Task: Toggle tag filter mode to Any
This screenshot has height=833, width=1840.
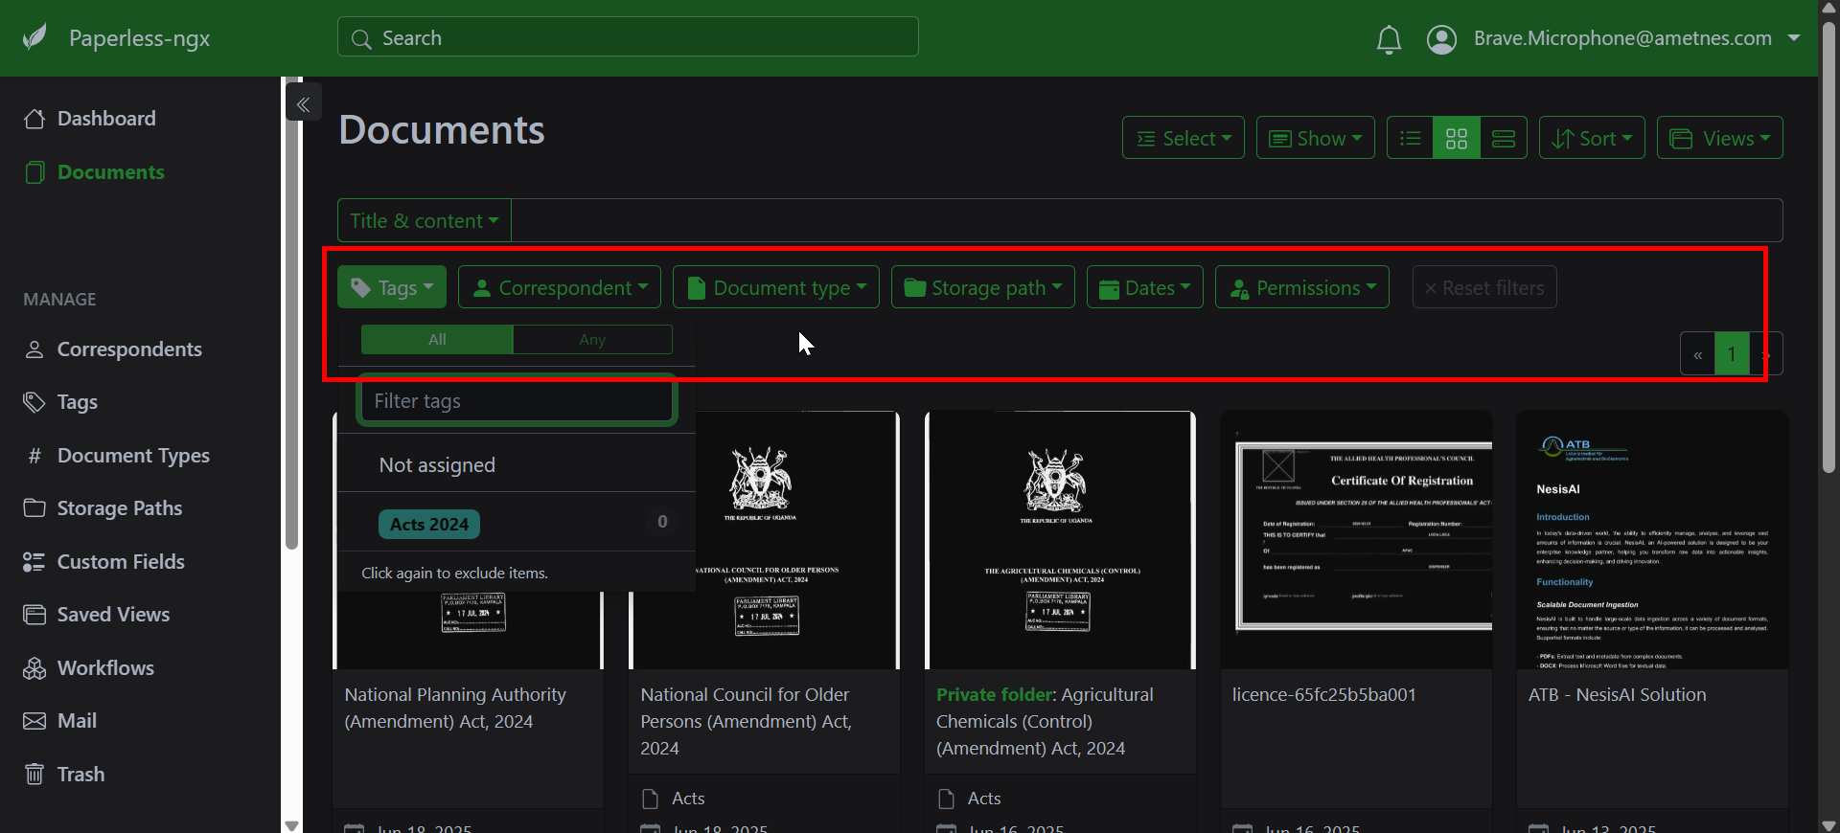Action: pos(592,340)
